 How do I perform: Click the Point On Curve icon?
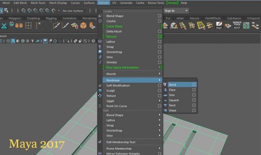click(100, 106)
